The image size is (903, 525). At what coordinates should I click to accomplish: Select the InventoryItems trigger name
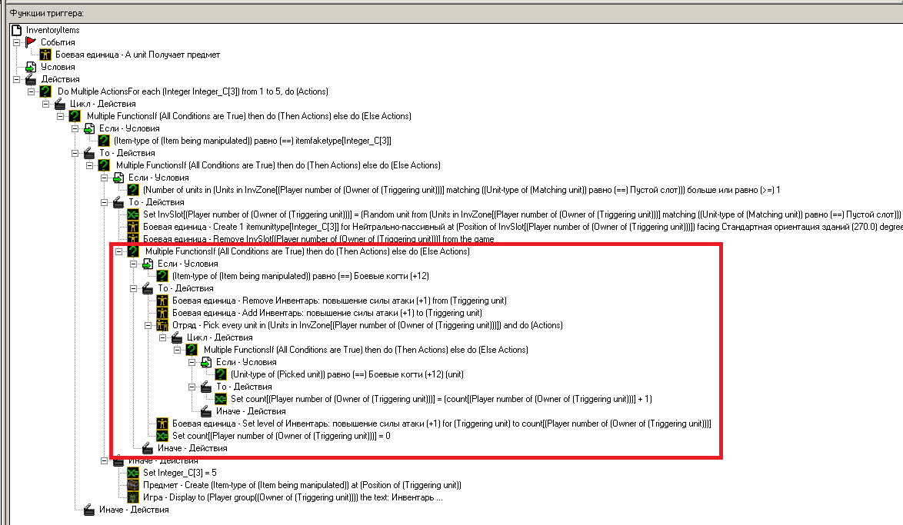tap(53, 30)
